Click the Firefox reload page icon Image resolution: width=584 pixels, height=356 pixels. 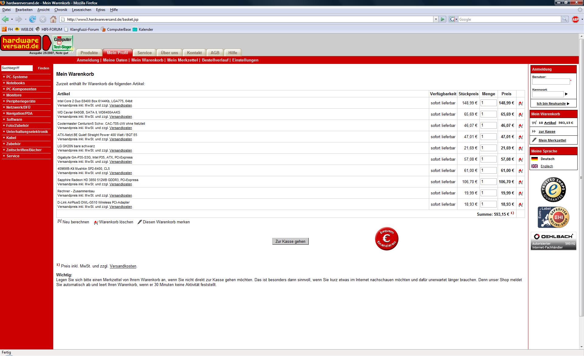(33, 19)
